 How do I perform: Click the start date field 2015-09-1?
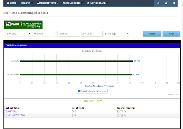tap(69, 34)
